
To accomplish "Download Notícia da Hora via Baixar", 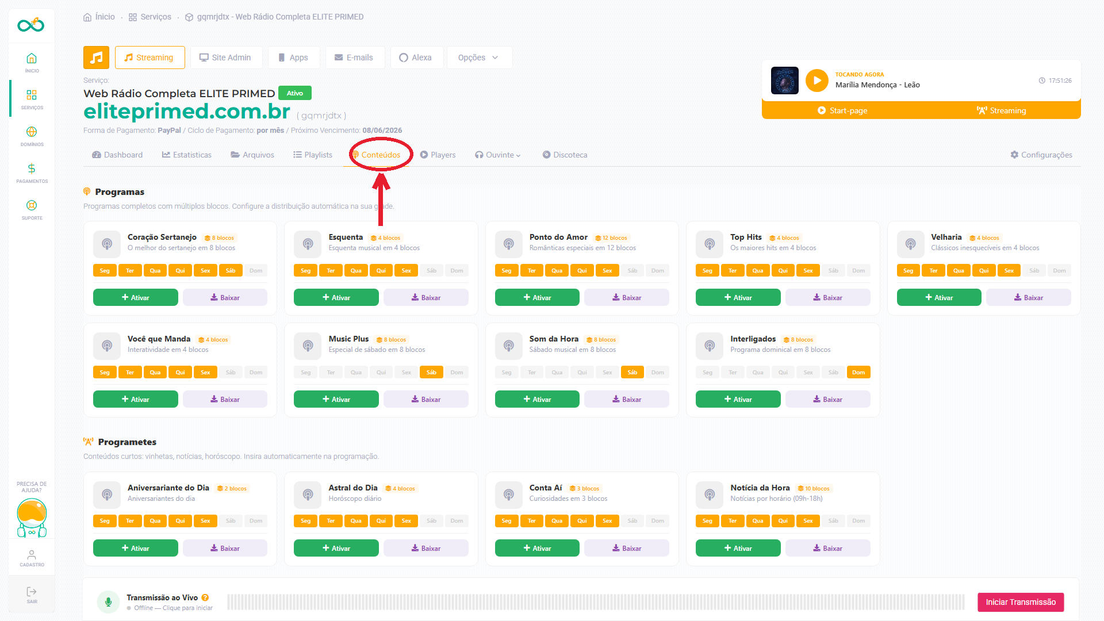I will [827, 548].
